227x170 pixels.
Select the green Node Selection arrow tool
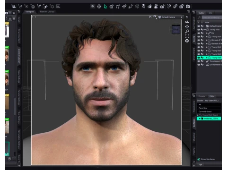coord(105,7)
